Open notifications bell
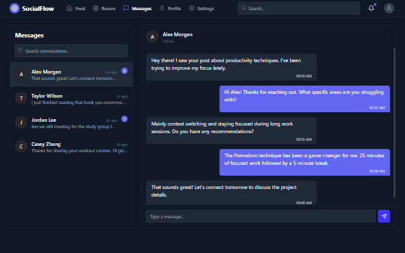The height and width of the screenshot is (253, 405). click(x=371, y=8)
